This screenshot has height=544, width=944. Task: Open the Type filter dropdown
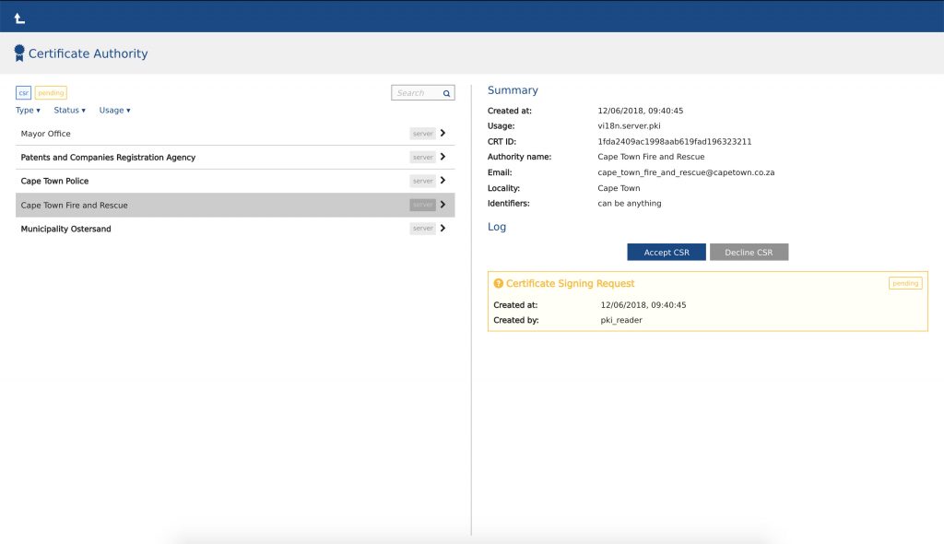(28, 111)
